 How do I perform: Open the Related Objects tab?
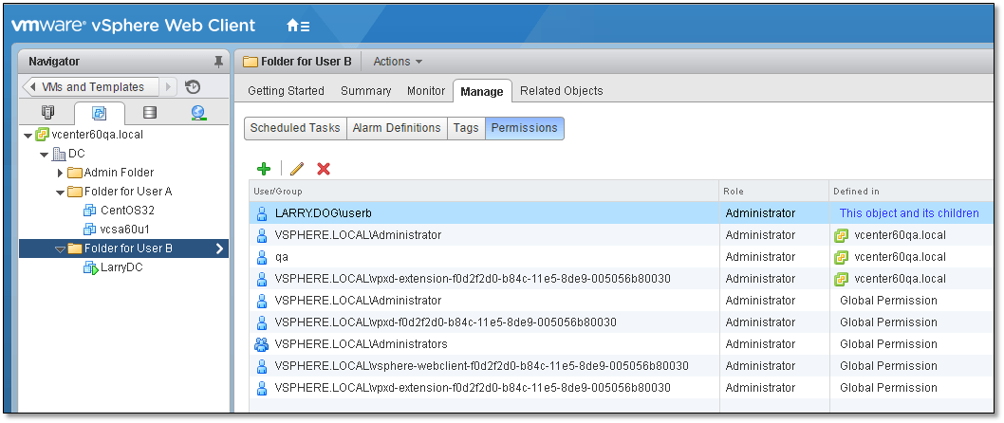[562, 91]
